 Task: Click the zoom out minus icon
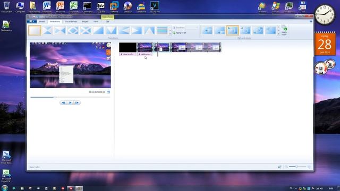(x=286, y=167)
